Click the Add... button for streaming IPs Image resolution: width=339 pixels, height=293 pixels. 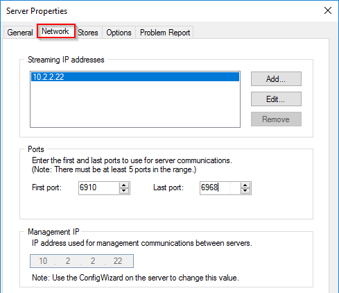[276, 79]
